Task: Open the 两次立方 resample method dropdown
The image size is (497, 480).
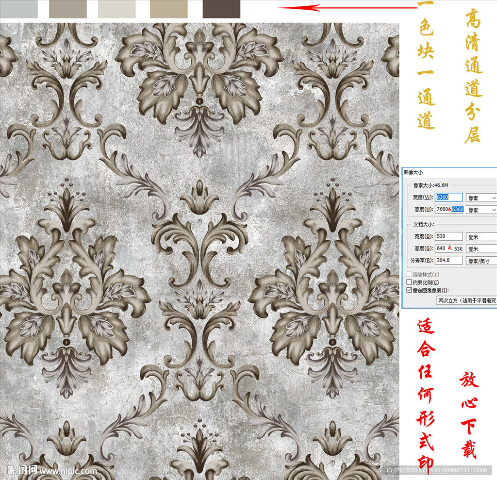Action: coord(466,300)
